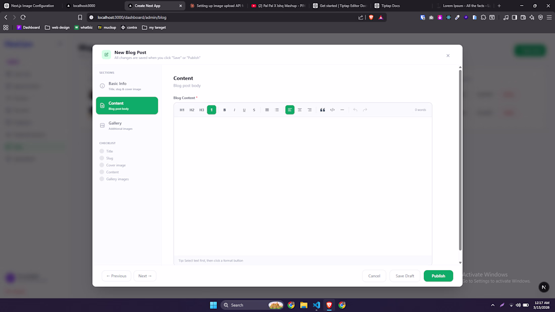Click the Title checklist indicator
The width and height of the screenshot is (555, 312).
pyautogui.click(x=101, y=151)
